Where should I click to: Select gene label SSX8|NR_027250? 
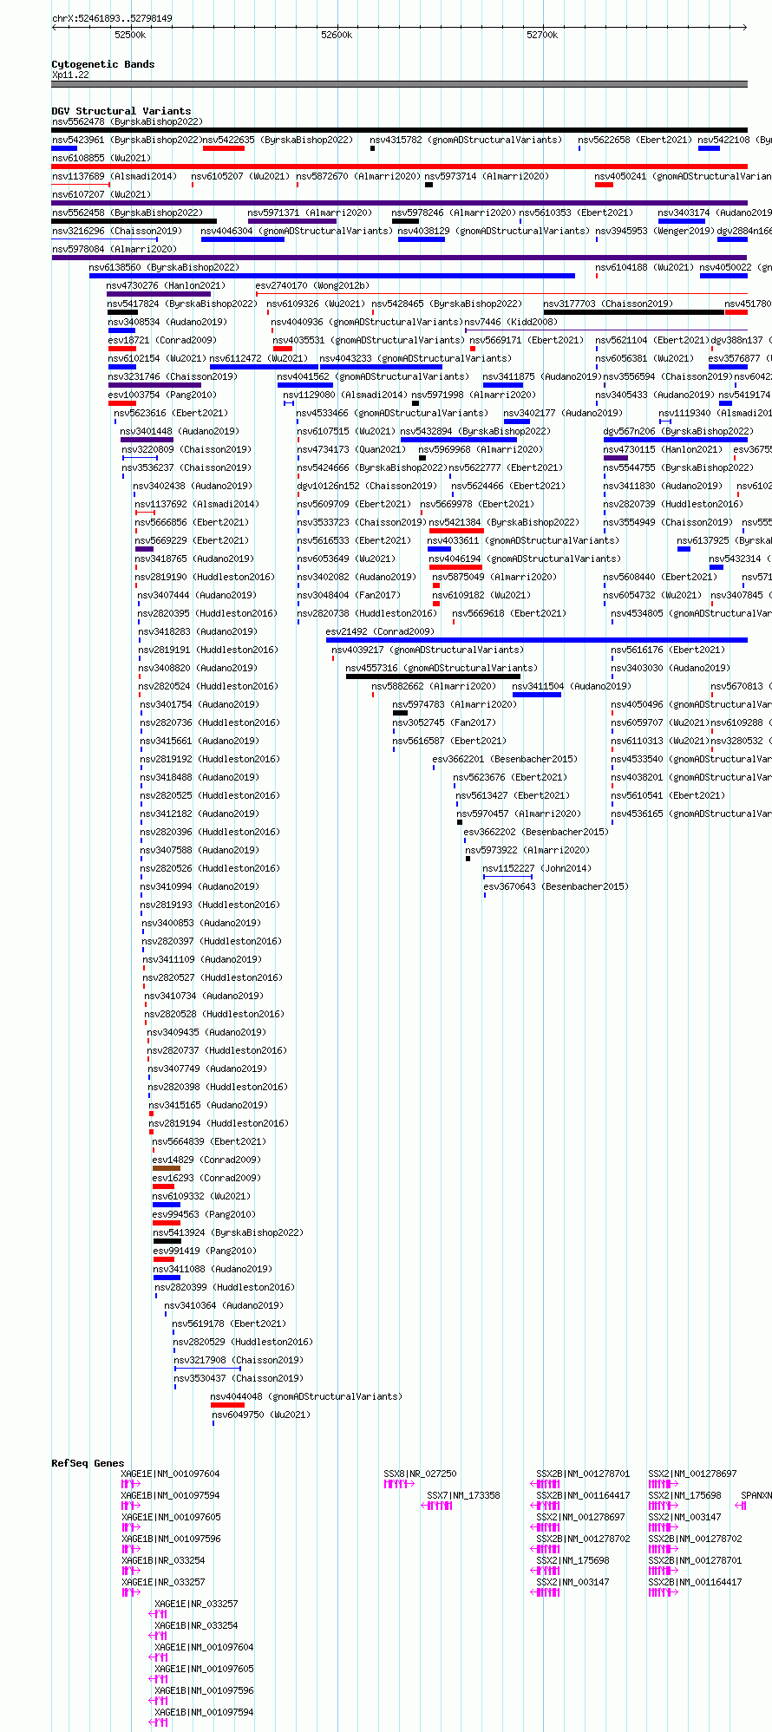(420, 1474)
